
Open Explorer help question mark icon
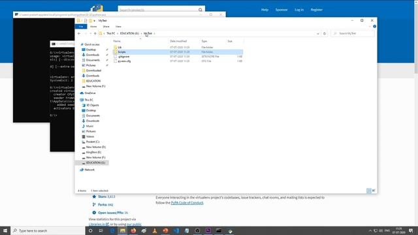coord(374,26)
